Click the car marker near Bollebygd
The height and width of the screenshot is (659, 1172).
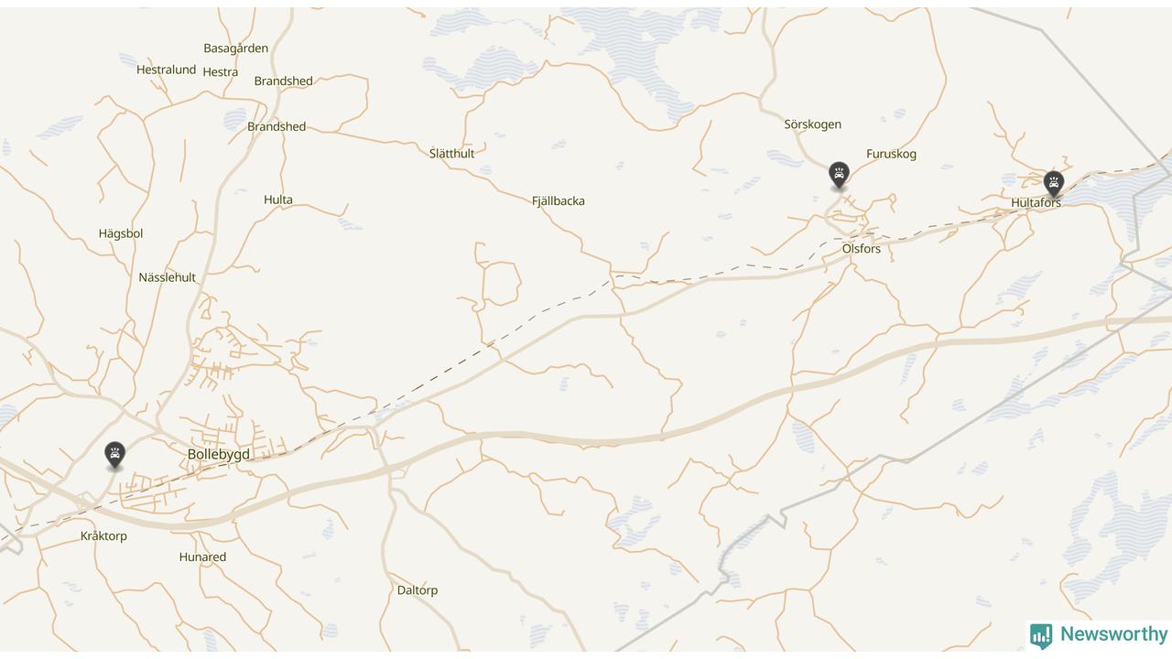(114, 455)
